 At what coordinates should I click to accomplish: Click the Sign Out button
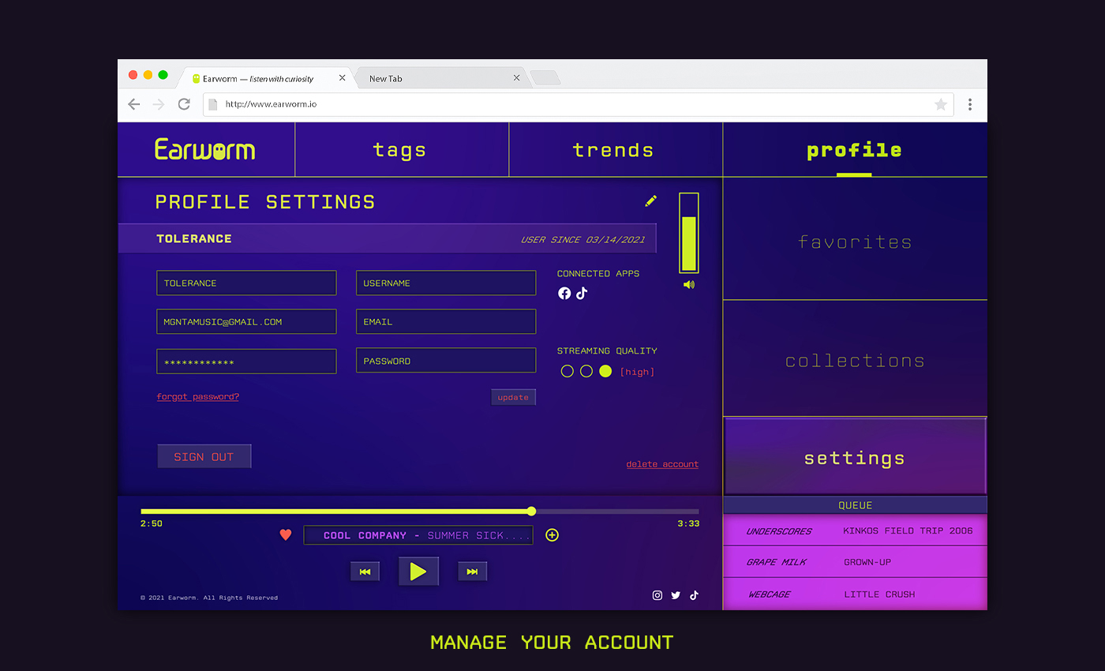[204, 456]
